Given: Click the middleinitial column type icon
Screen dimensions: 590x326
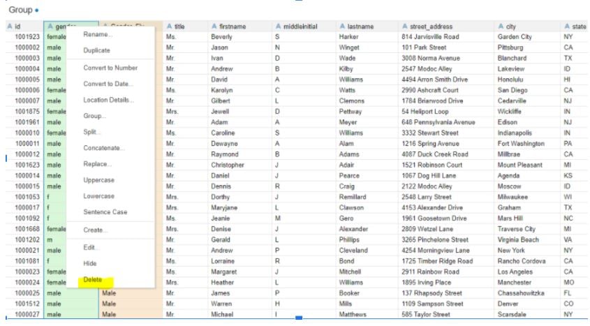Looking at the screenshot, I should [x=277, y=27].
